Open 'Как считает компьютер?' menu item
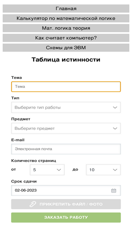Screen dimensions: 132x236 [66, 38]
